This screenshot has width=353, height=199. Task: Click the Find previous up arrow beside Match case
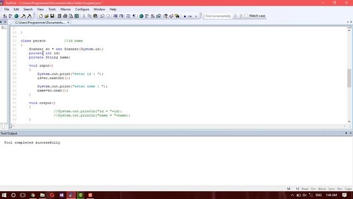pyautogui.click(x=241, y=16)
